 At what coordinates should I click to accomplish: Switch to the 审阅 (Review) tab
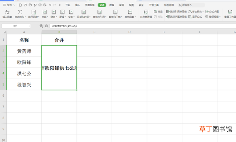121,5
